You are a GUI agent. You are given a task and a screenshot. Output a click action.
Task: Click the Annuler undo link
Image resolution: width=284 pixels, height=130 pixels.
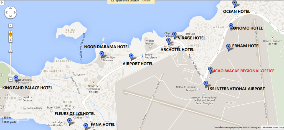[x=146, y=1]
